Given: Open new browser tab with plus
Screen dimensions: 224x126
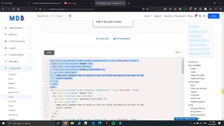Looking at the screenshot, I should click(128, 3).
